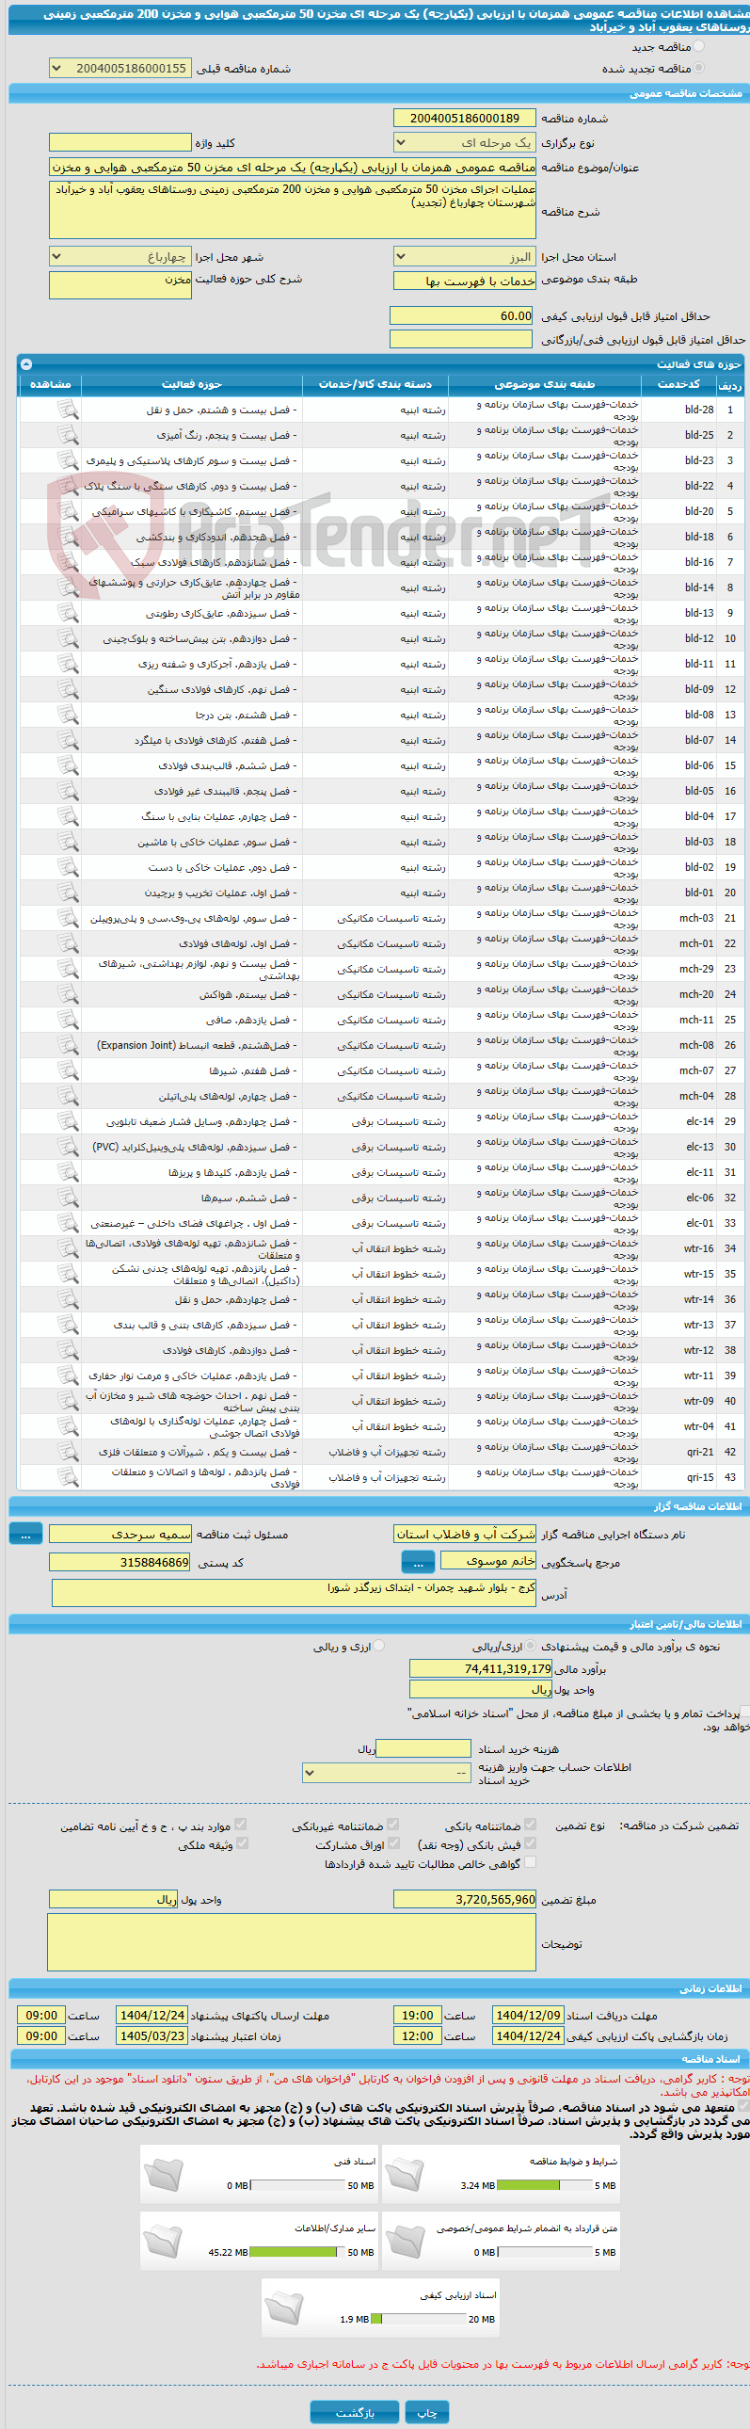Open the view icon for row wtr-16

(x=67, y=1249)
